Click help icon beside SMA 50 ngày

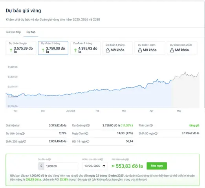[x=156, y=134]
